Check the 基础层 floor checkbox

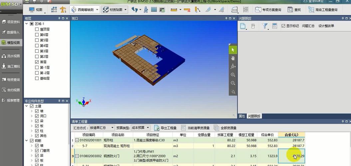(37, 78)
